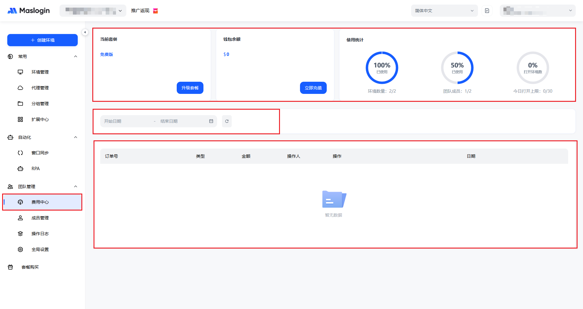Open the 简体中文 language dropdown
This screenshot has height=309, width=583.
pos(444,11)
